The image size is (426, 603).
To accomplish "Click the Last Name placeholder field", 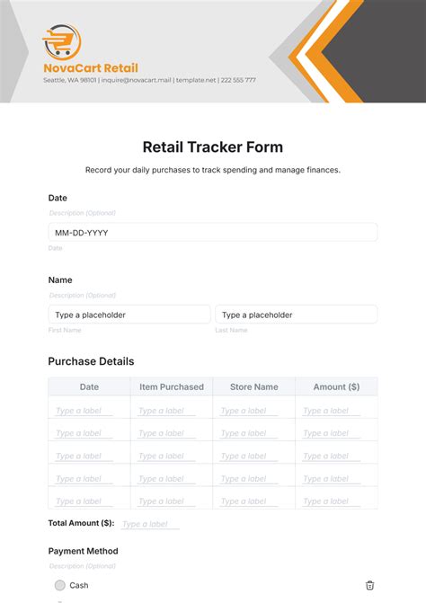I will pyautogui.click(x=296, y=315).
